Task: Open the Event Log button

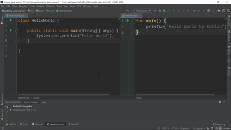Action: [x=219, y=124]
